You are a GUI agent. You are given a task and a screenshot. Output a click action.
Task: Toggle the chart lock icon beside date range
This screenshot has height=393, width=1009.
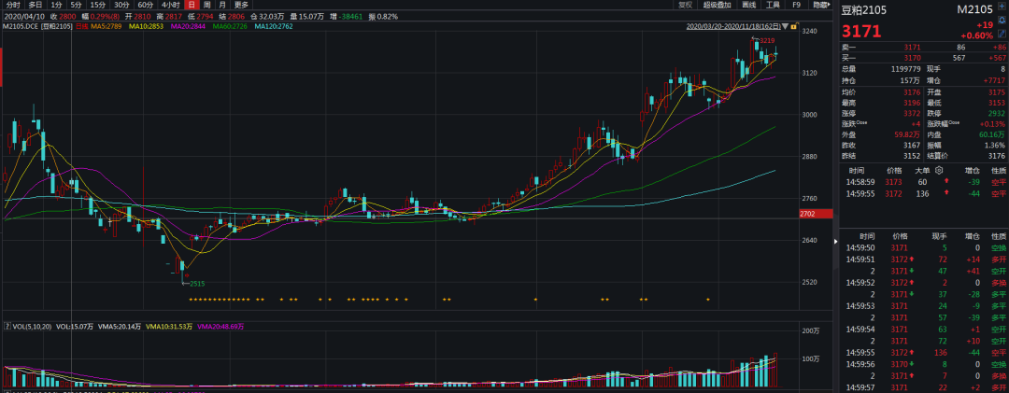(x=793, y=26)
